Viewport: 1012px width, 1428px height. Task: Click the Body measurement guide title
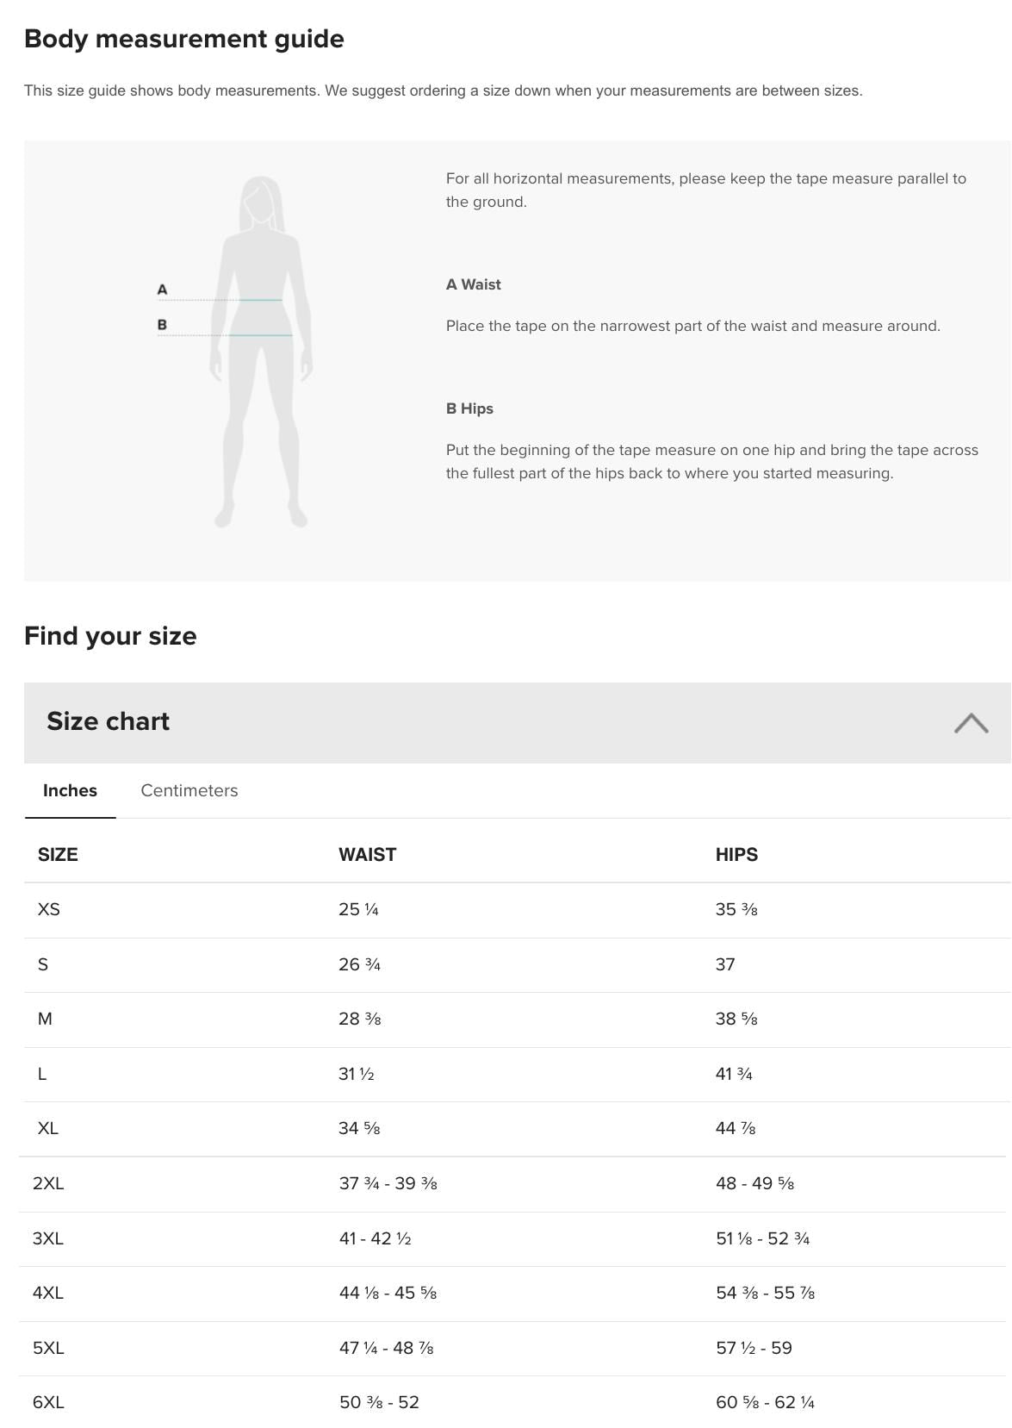pos(184,38)
